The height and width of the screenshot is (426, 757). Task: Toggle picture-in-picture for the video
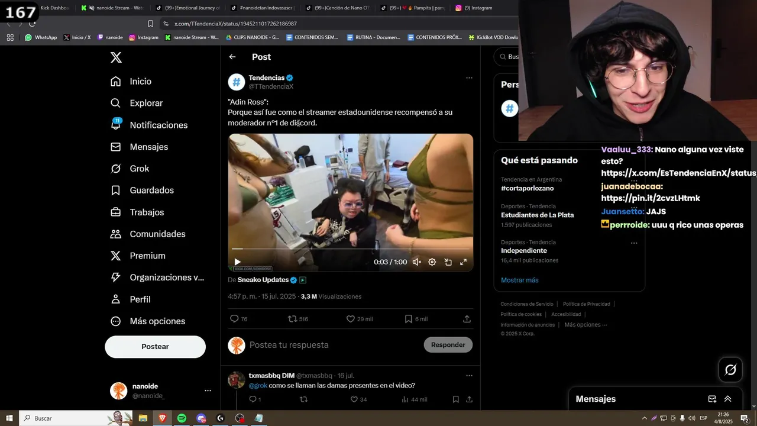click(448, 262)
